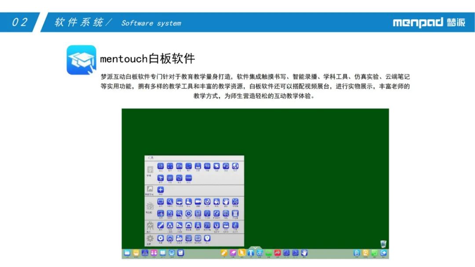Viewport: 475px width, 267px height.
Task: Open the pink people icon in toolbar
Action: [x=154, y=253]
